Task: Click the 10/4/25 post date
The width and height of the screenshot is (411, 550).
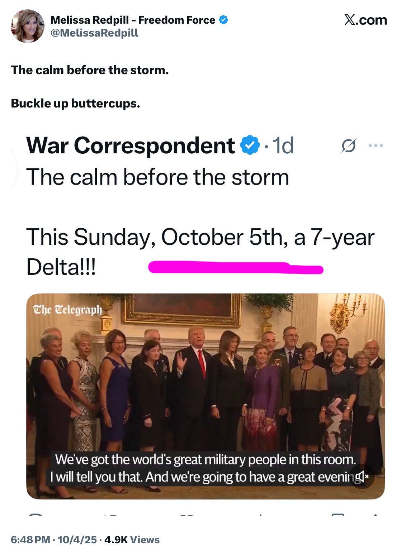Action: pyautogui.click(x=77, y=540)
